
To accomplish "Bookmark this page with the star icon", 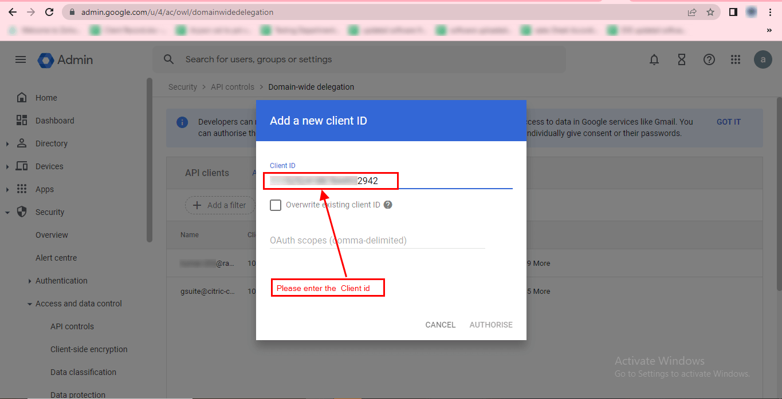I will tap(710, 12).
